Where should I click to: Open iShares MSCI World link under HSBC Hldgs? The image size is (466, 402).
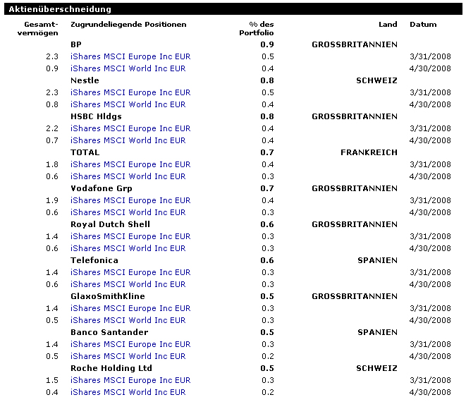(128, 140)
